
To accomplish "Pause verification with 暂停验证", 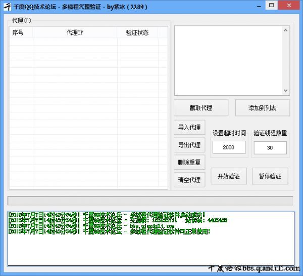I will click(x=270, y=176).
